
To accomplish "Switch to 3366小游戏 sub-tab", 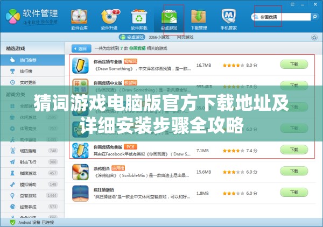I will (x=159, y=37).
